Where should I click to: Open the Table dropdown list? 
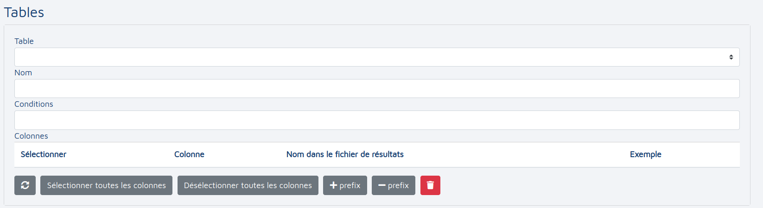371,57
